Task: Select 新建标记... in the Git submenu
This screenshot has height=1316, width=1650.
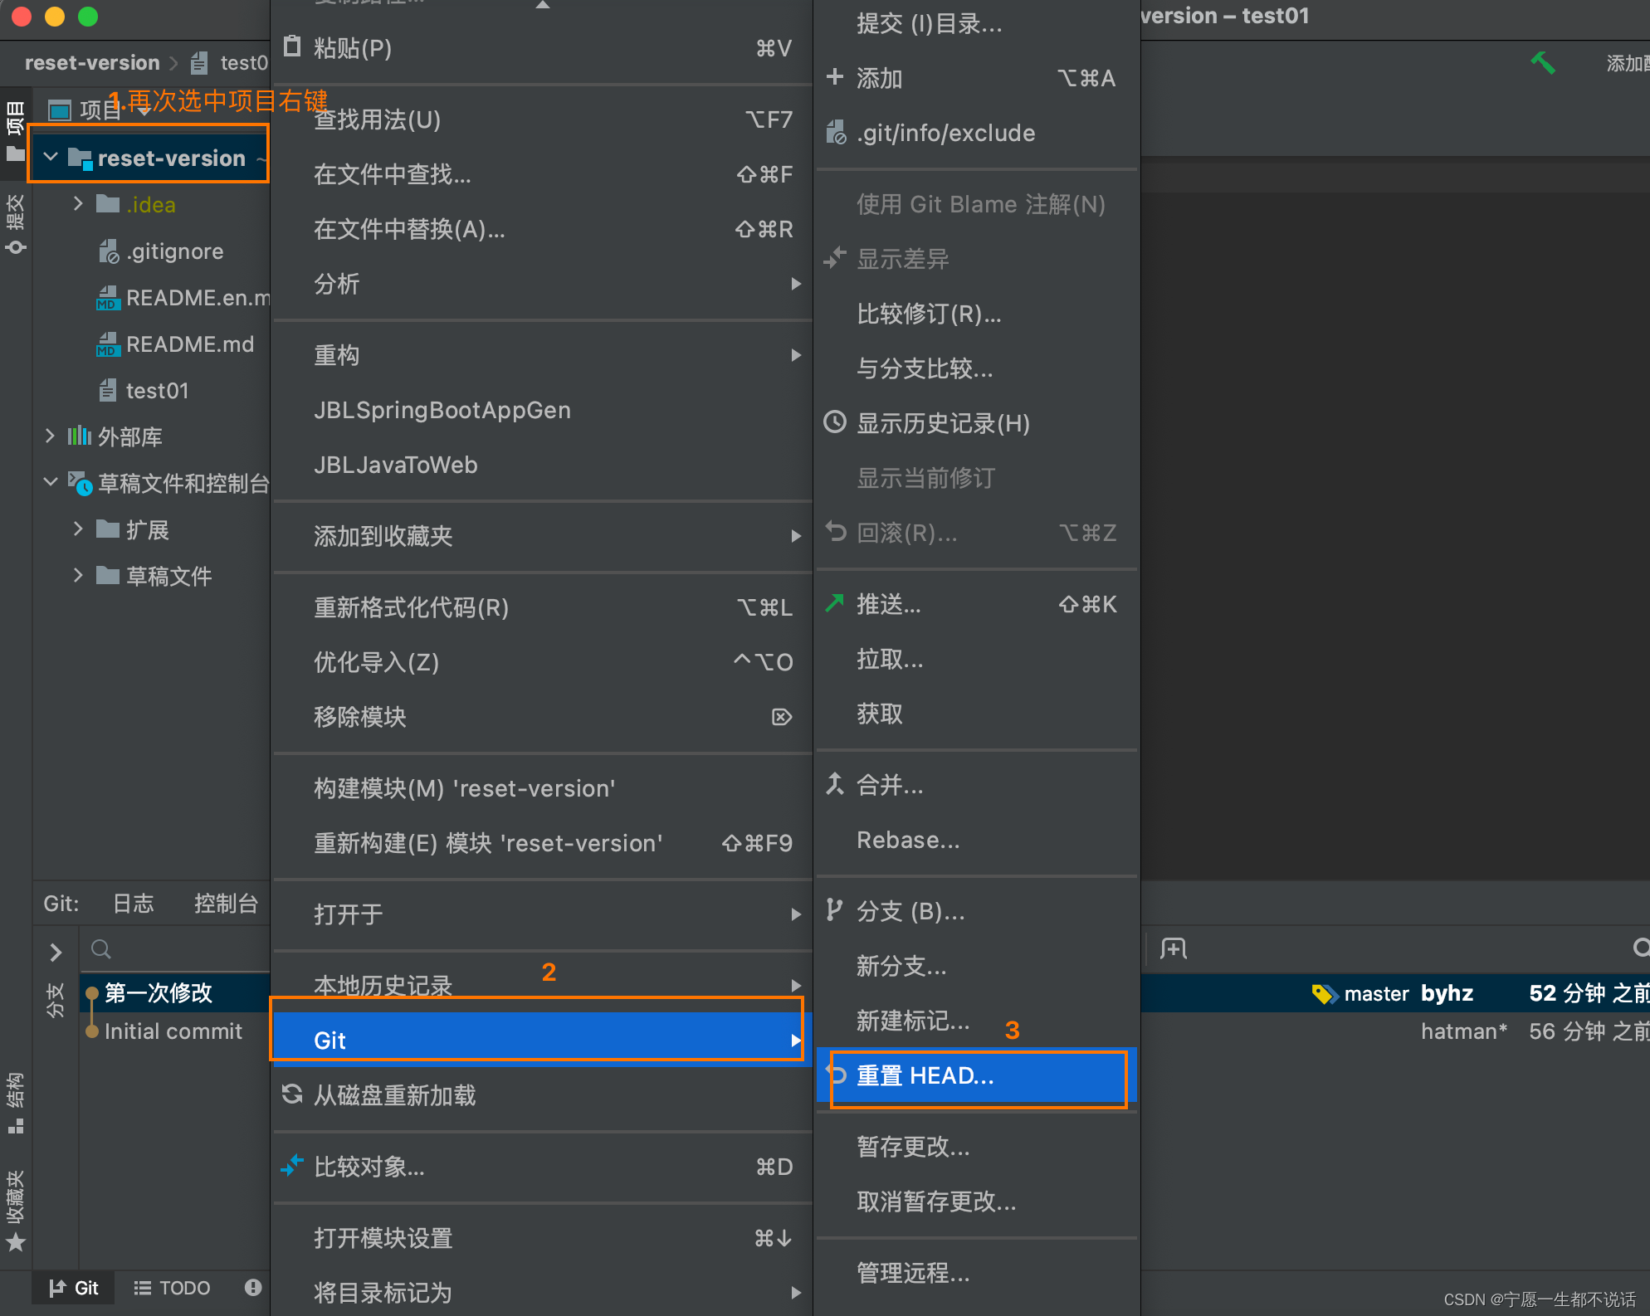Action: 976,1021
